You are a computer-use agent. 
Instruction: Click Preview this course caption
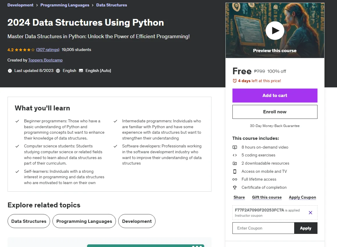275,51
